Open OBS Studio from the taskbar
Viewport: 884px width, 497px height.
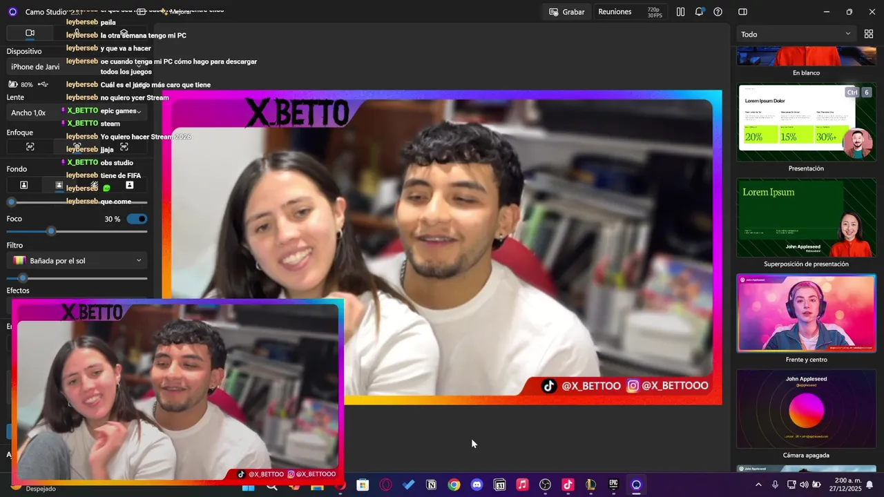545,485
